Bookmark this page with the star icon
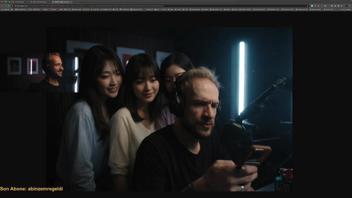The width and height of the screenshot is (352, 198). [307, 6]
